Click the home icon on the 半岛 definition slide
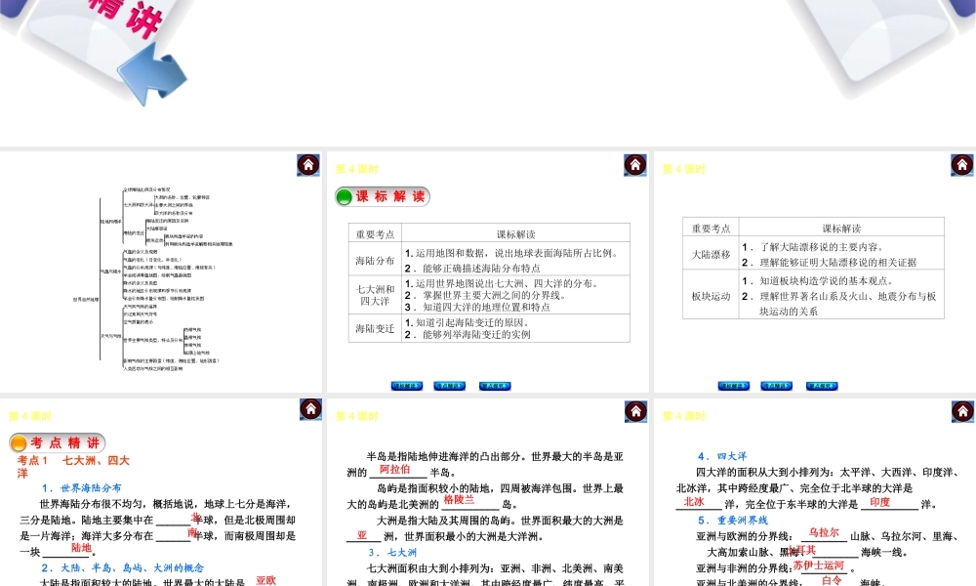 click(635, 411)
